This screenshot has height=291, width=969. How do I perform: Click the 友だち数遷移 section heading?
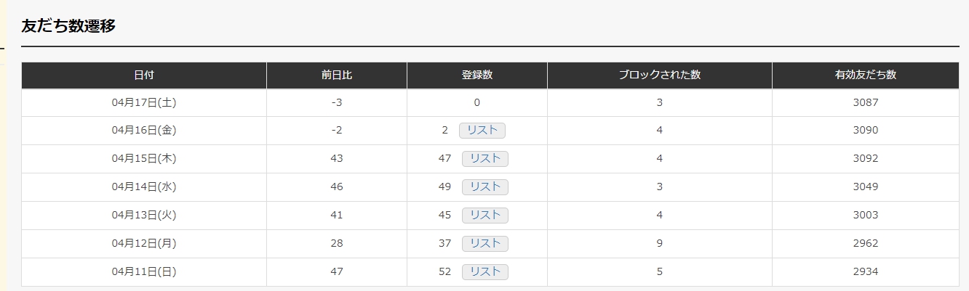68,26
